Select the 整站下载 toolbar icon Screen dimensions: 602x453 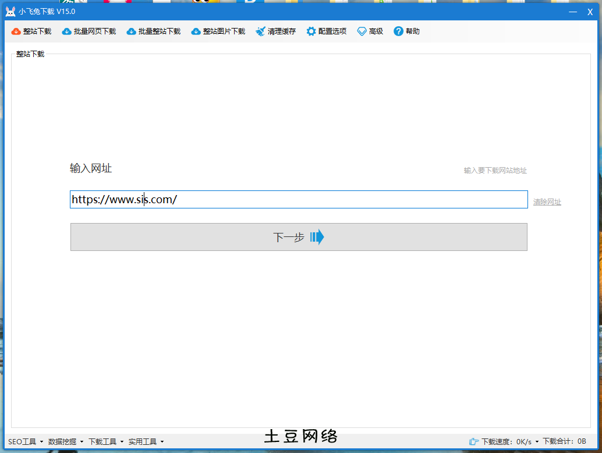31,31
